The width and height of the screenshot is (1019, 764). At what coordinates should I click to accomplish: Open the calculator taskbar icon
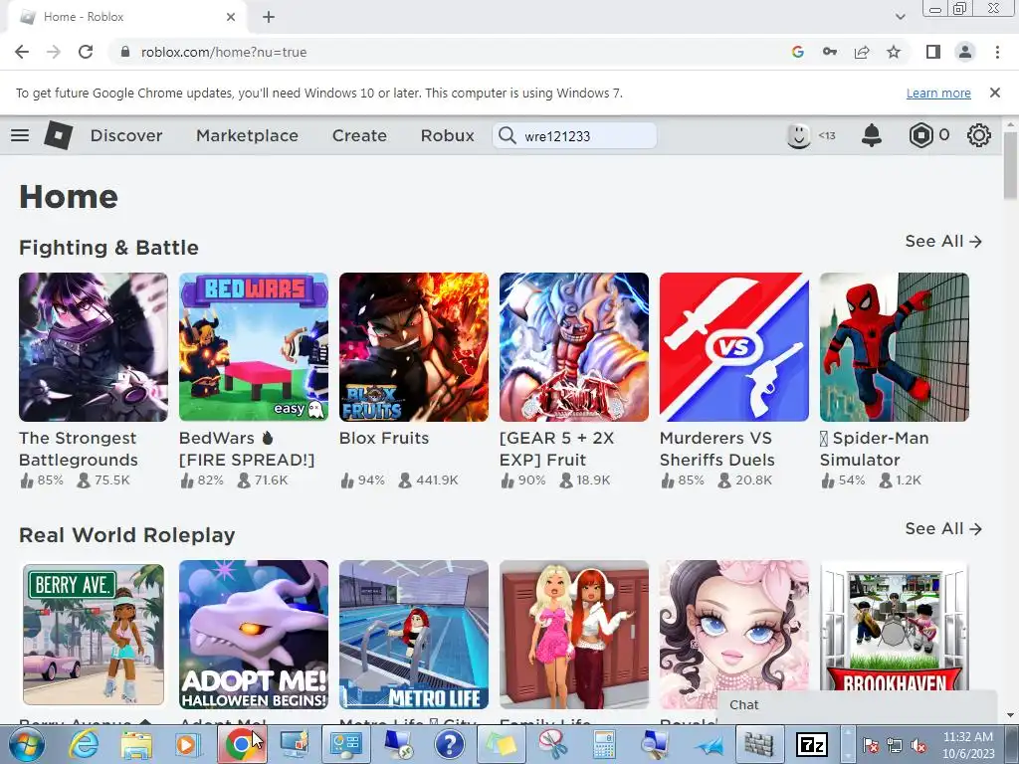(x=604, y=744)
